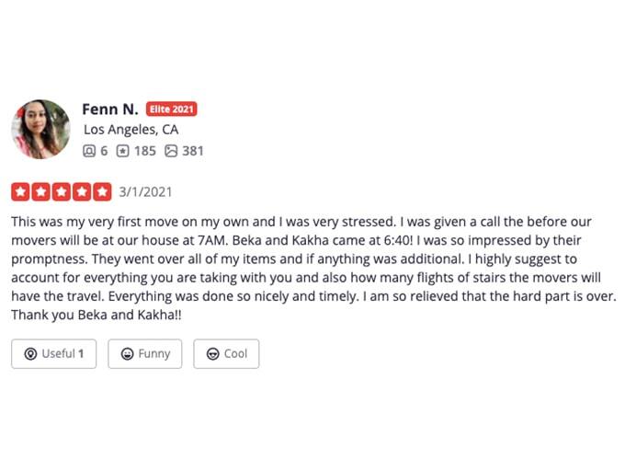
Task: Click the photos icon next to 381
Action: click(171, 151)
